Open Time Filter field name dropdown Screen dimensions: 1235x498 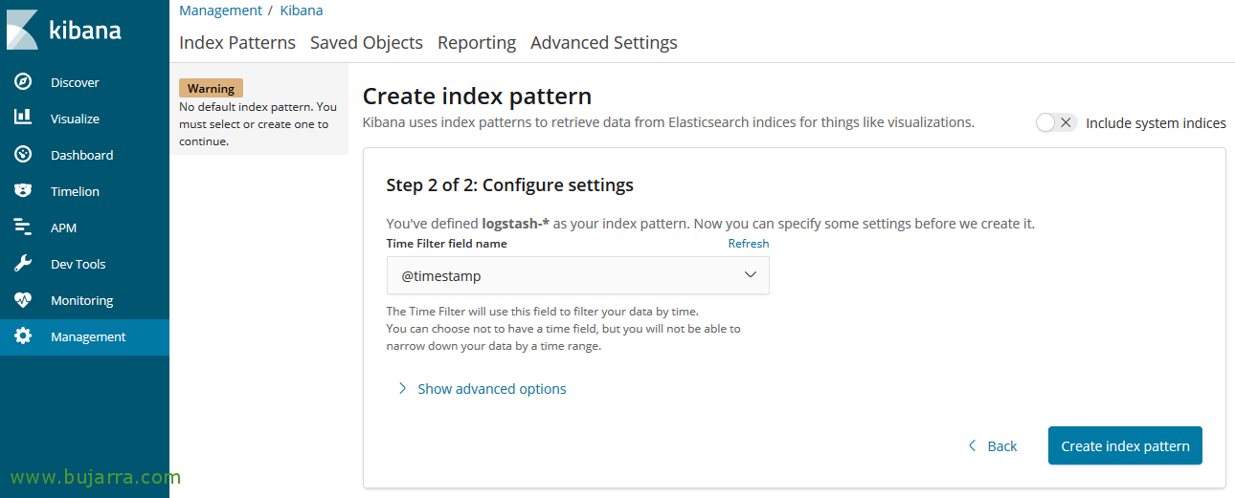577,275
